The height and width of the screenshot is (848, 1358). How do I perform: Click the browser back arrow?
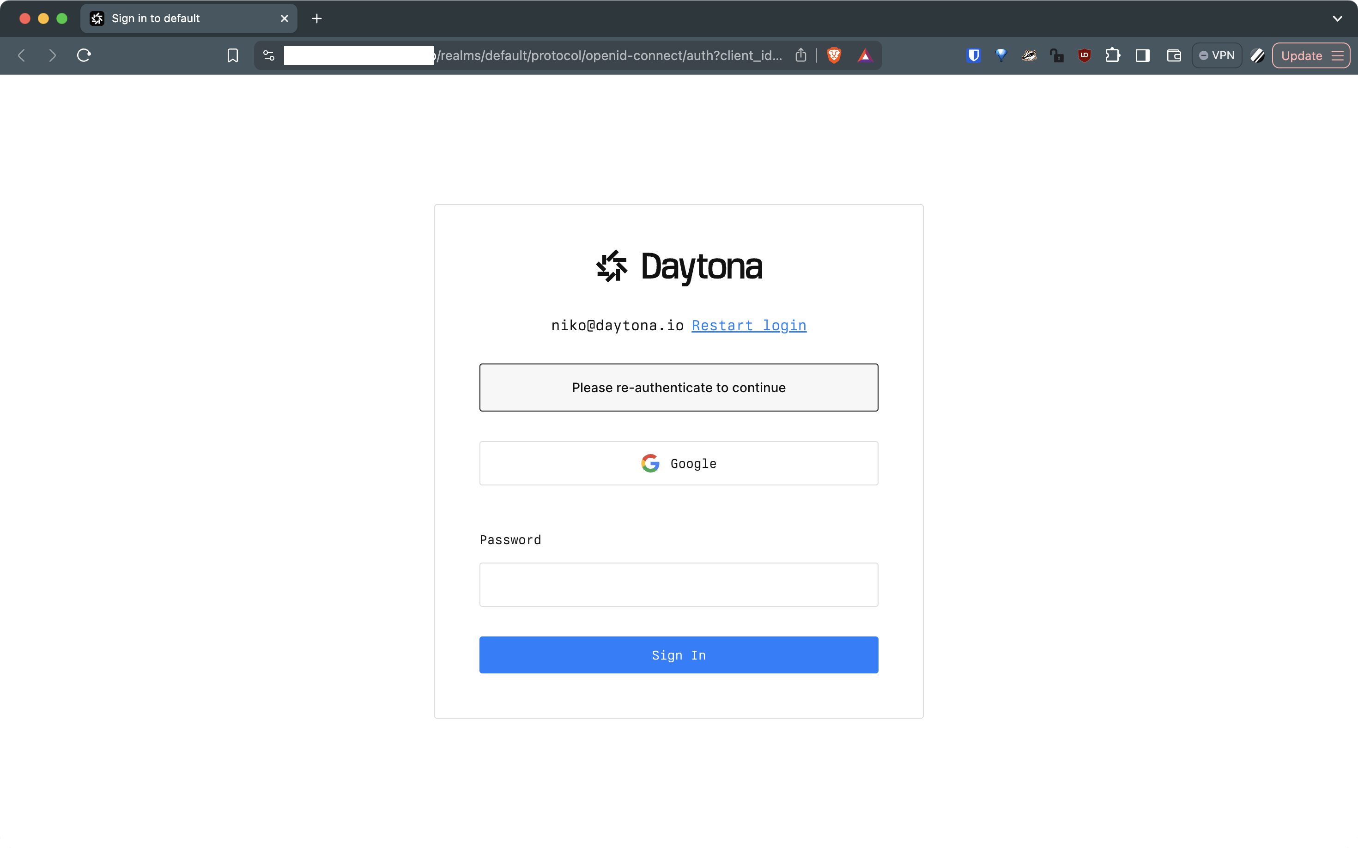22,55
